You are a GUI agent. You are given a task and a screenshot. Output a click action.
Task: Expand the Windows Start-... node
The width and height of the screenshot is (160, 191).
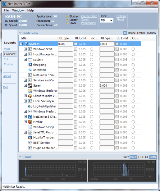[x=25, y=49]
